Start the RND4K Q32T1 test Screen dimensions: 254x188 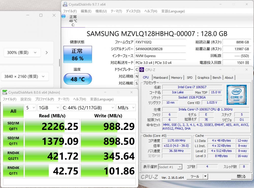pos(13,156)
